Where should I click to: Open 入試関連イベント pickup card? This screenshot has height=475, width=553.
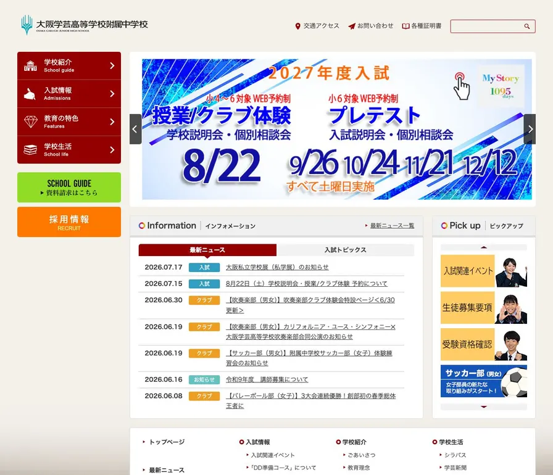(x=483, y=271)
